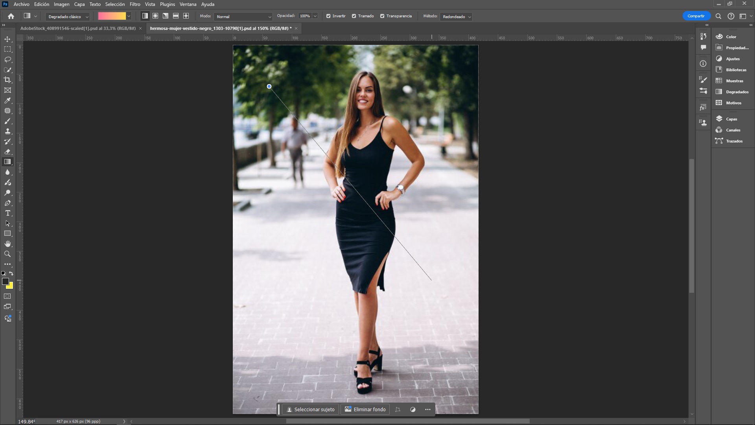The image size is (755, 425).
Task: Open the Ajustes panel
Action: (733, 59)
